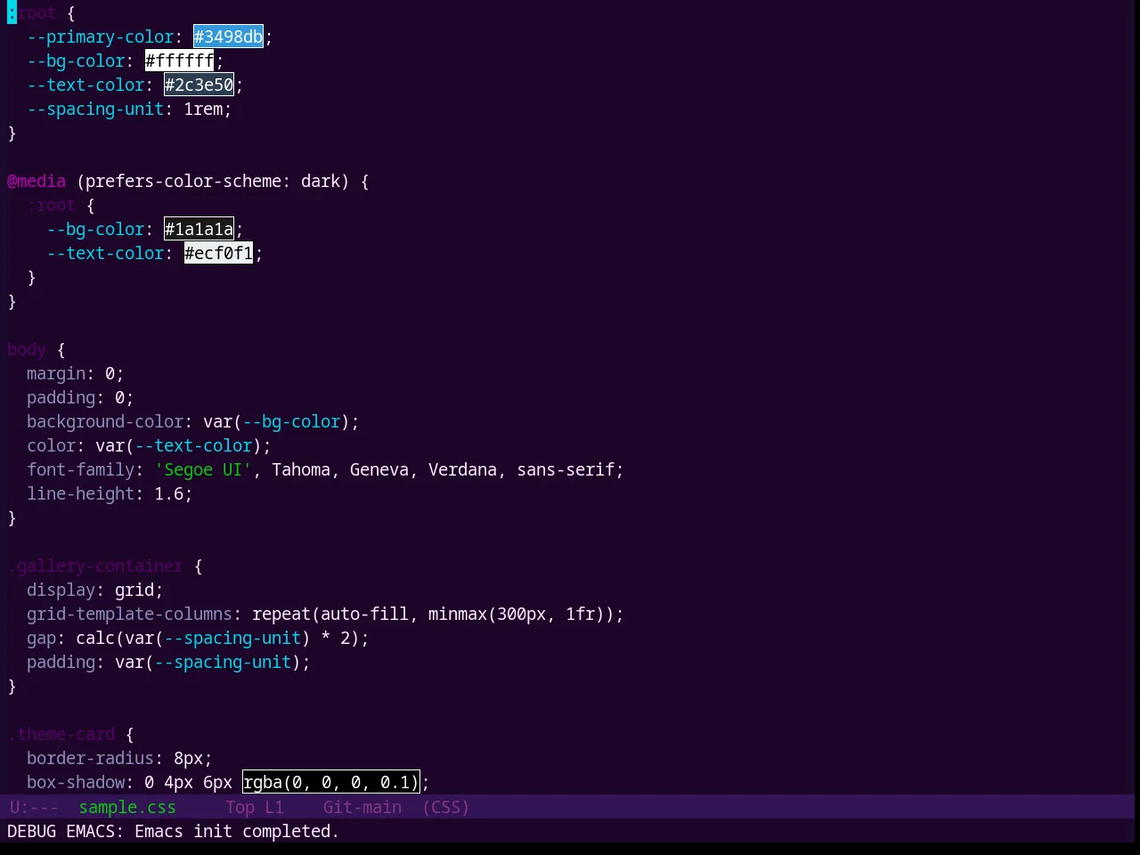Place cursor on --spacing-unit: 1rem line

click(x=129, y=109)
